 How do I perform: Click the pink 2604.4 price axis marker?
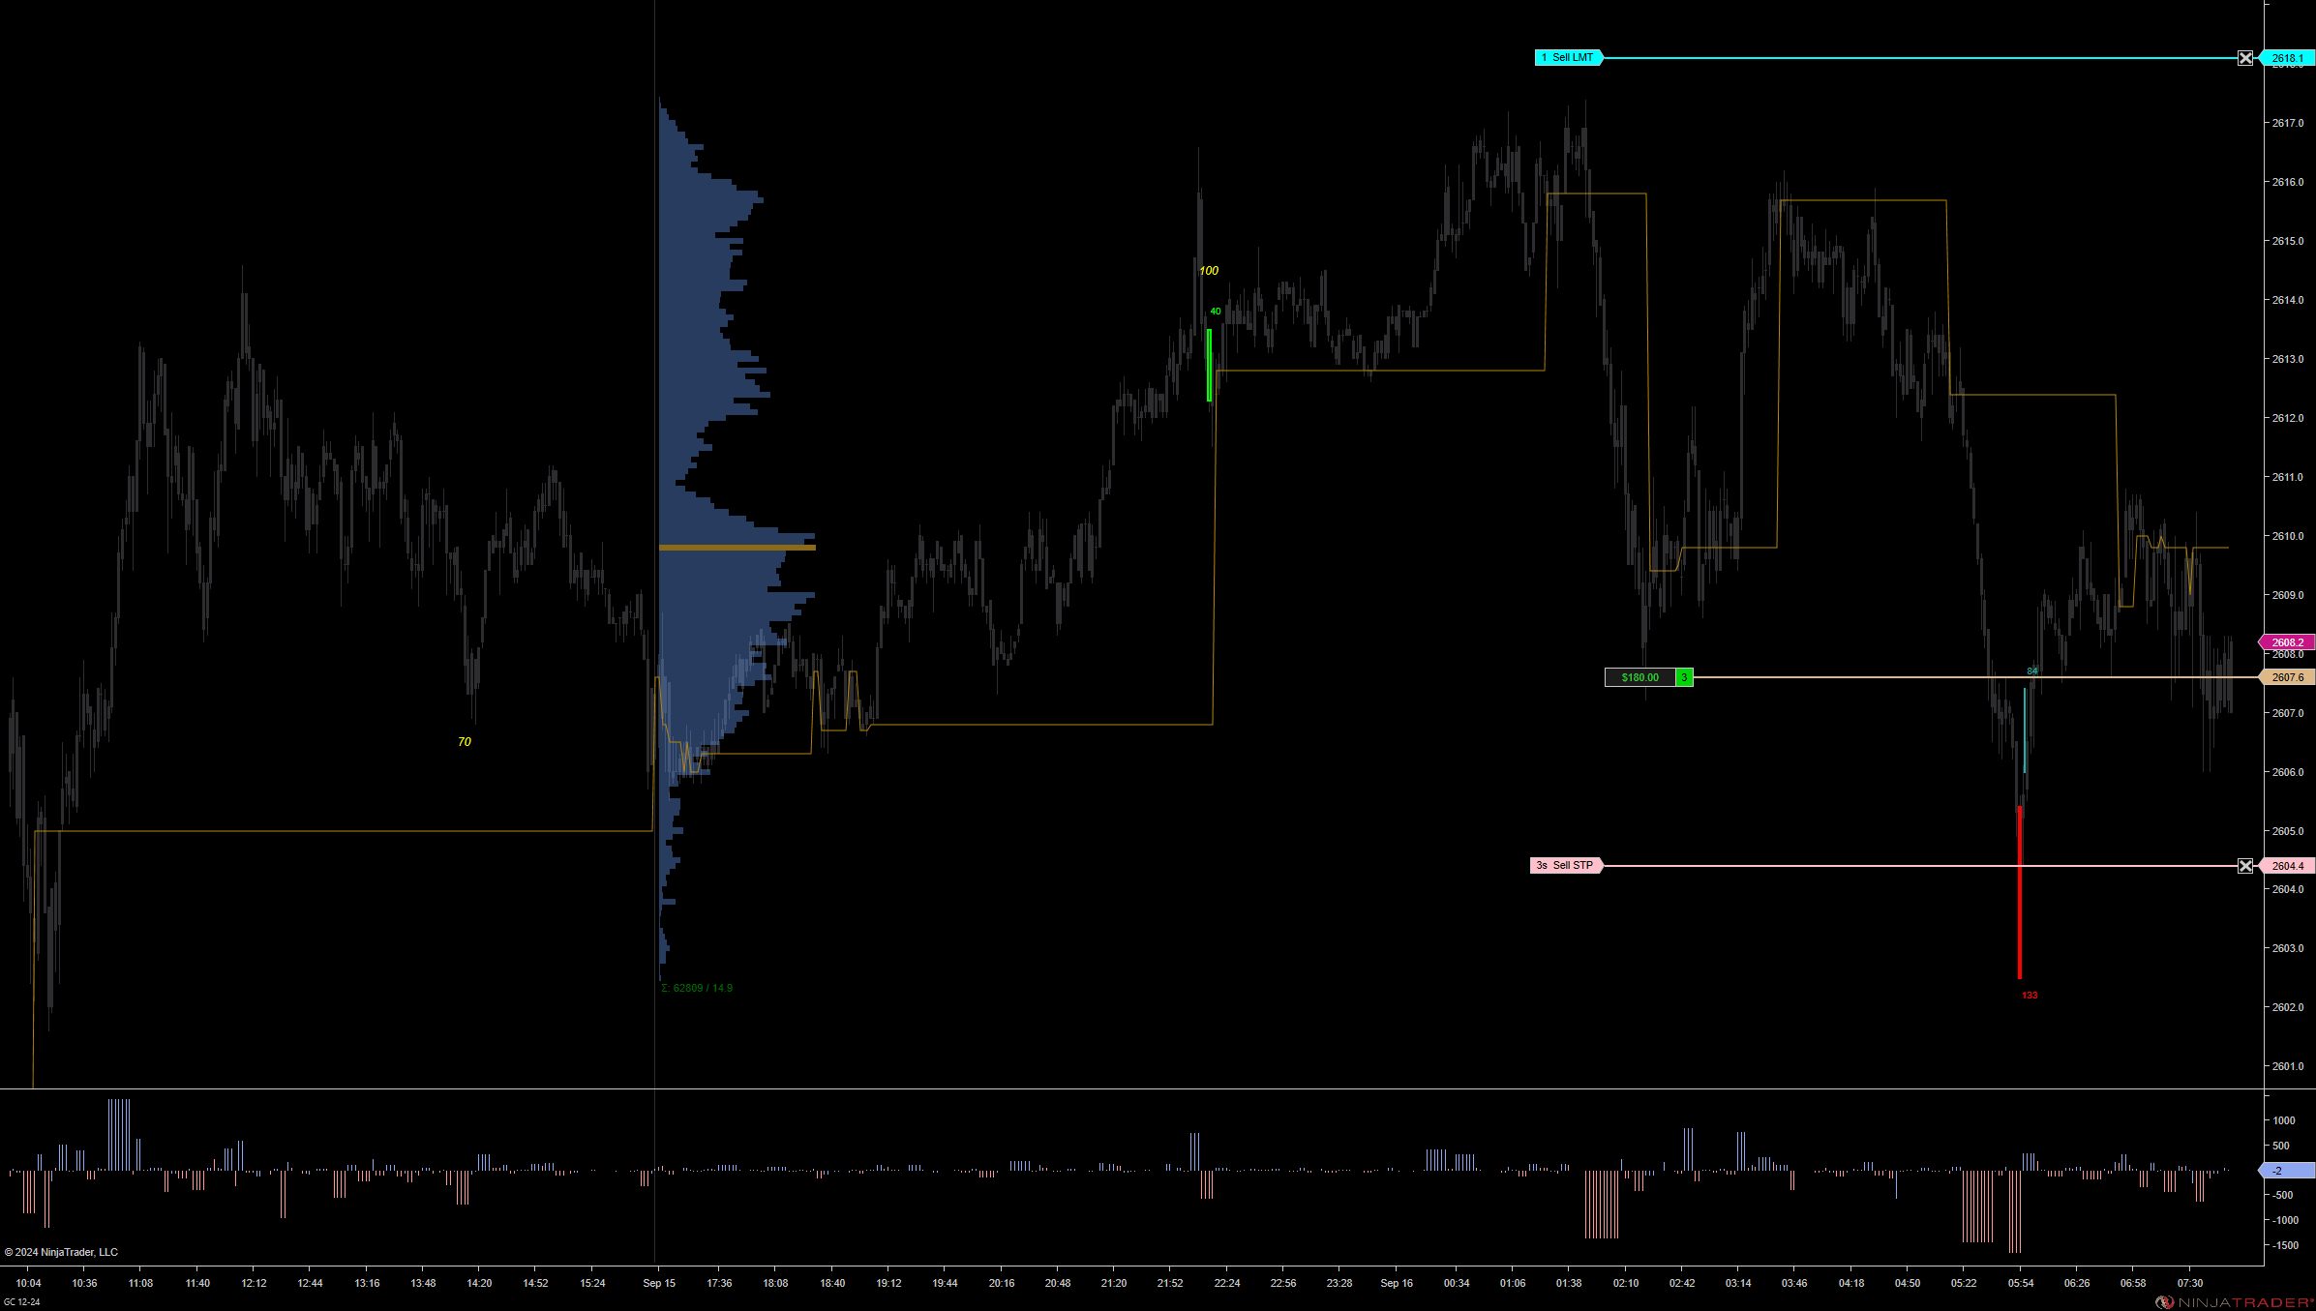2288,866
